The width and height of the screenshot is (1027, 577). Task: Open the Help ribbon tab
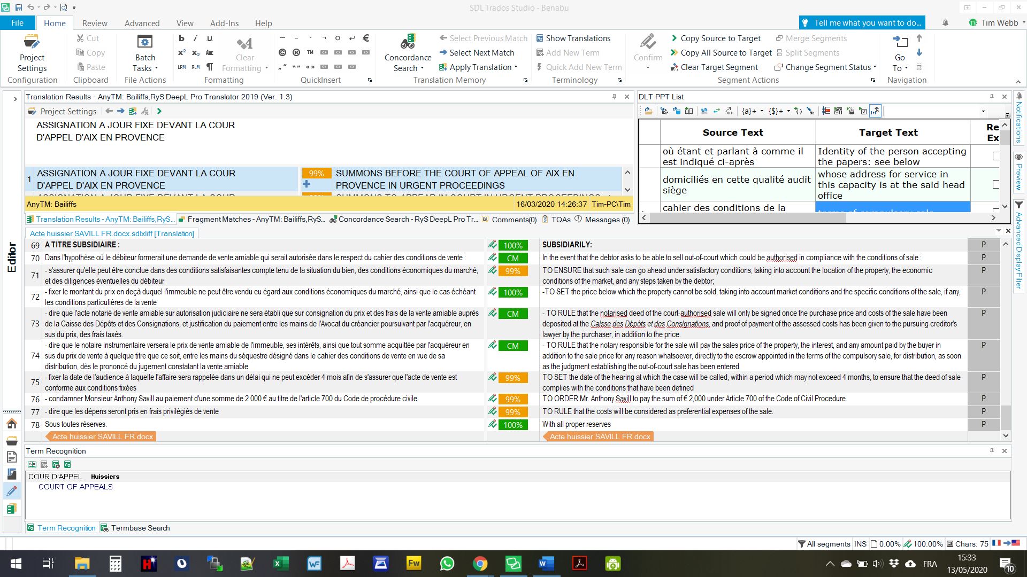pyautogui.click(x=263, y=23)
